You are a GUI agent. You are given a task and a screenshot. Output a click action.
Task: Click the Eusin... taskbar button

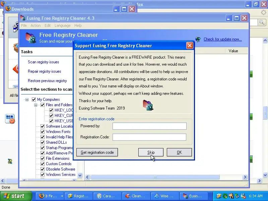pyautogui.click(x=194, y=196)
